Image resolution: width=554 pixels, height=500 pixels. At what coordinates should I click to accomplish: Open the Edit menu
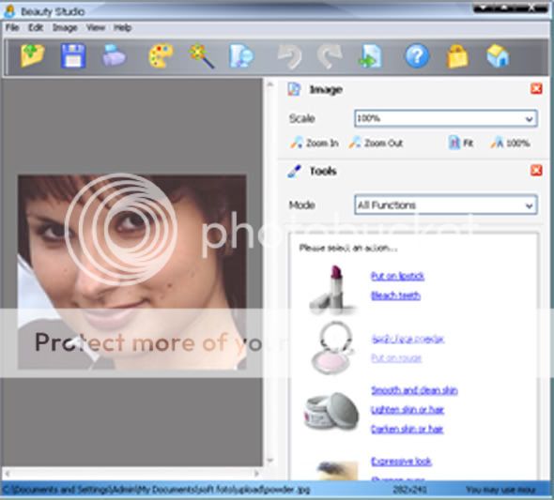36,27
